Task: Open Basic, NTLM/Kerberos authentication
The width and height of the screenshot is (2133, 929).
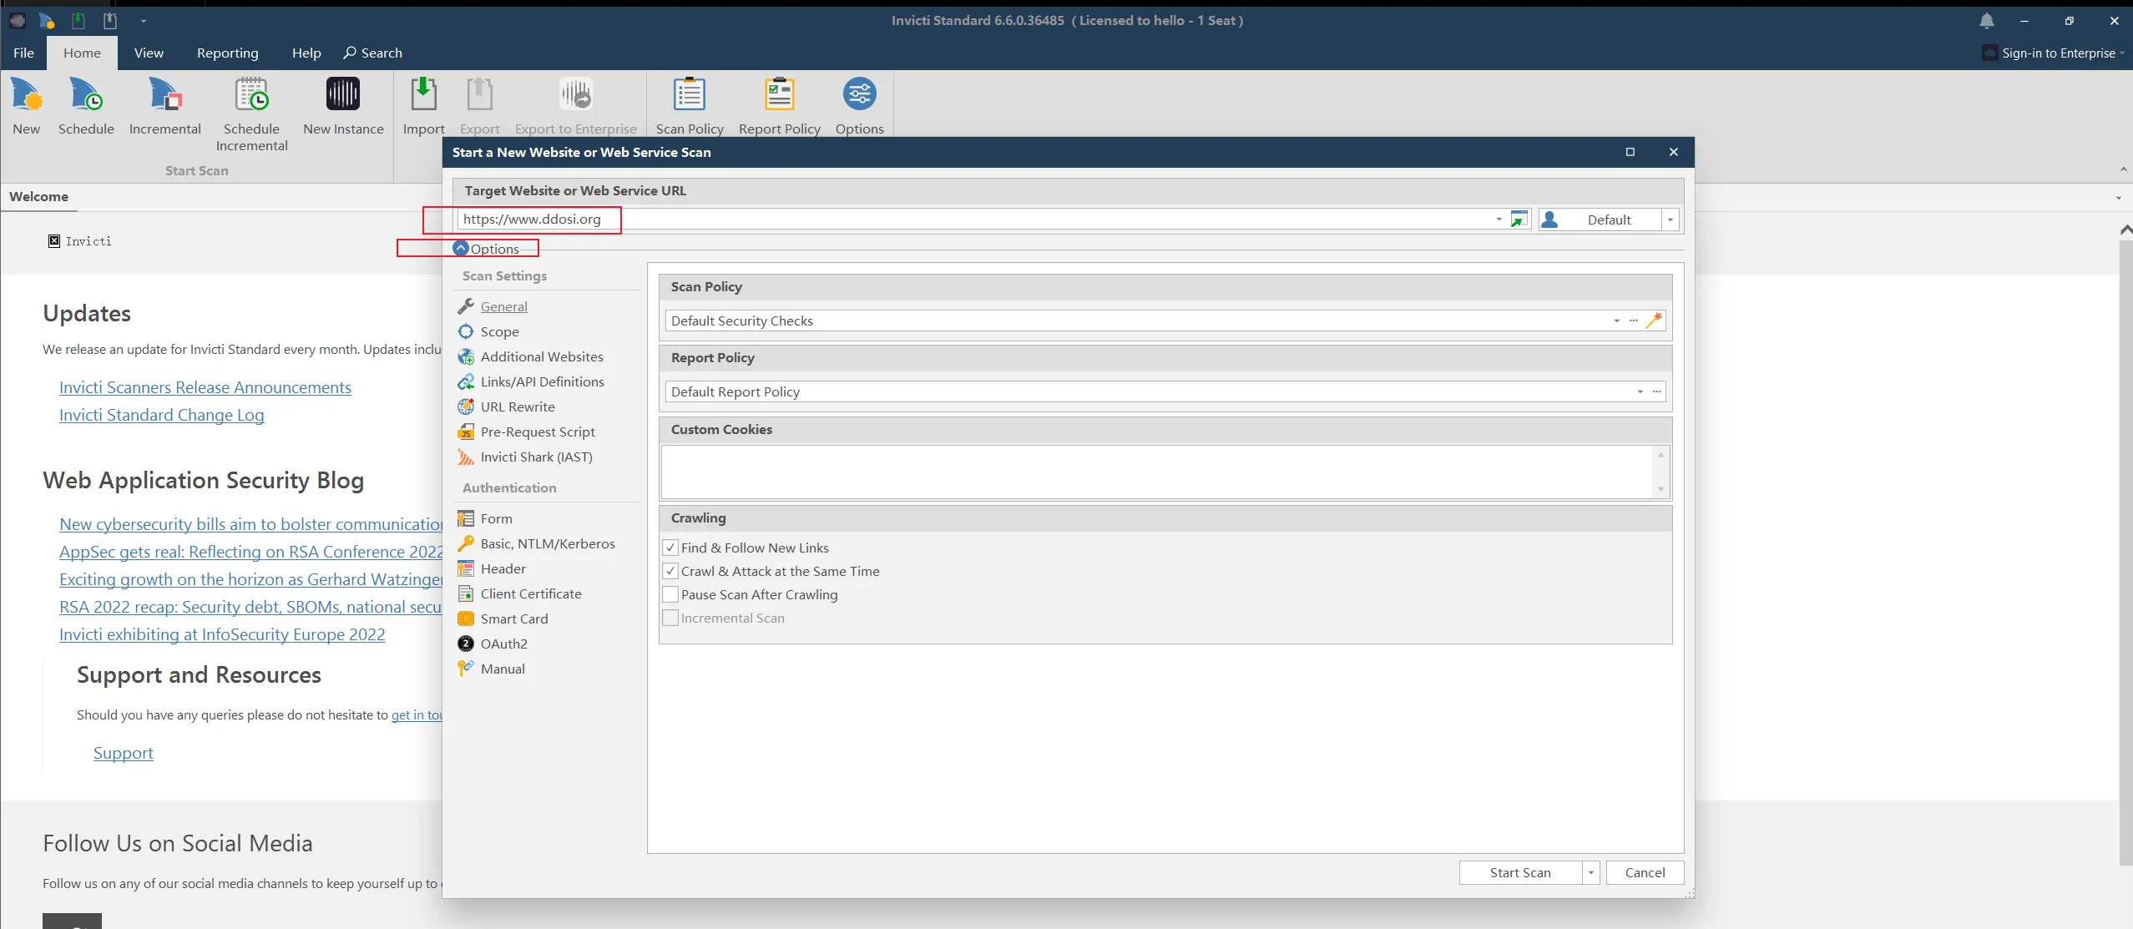Action: [x=547, y=543]
